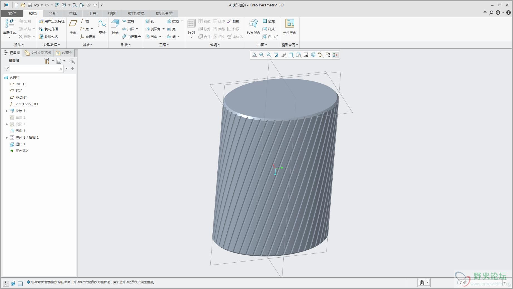This screenshot has height=289, width=513.
Task: Open the 收藏夹 panel tab
Action: coord(64,53)
